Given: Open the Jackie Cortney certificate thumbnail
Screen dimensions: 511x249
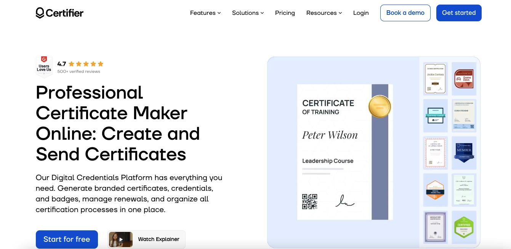Looking at the screenshot, I should 435,79.
